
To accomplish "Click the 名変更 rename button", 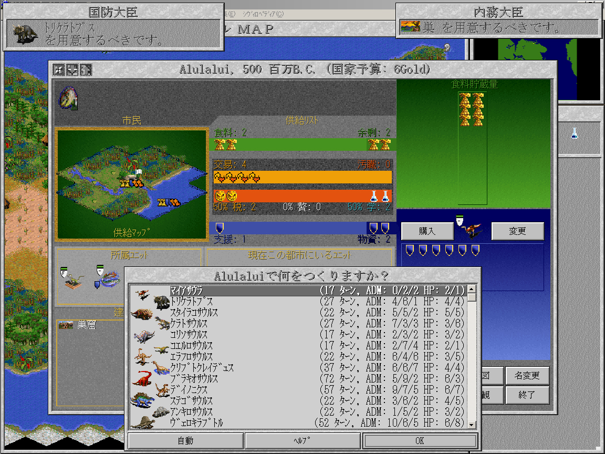I will [527, 375].
